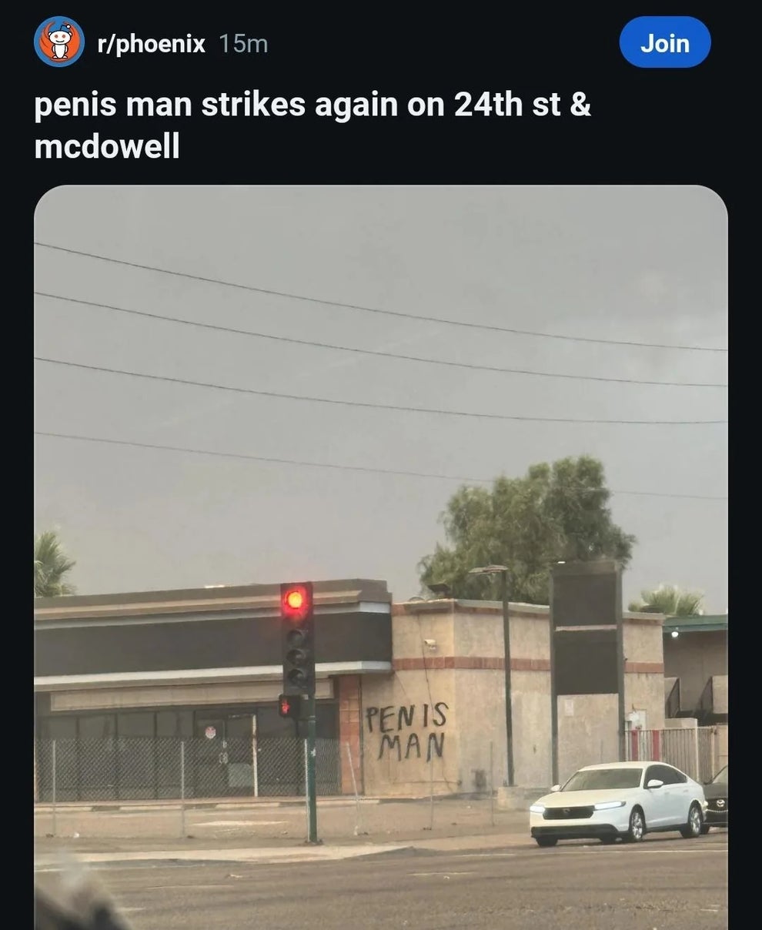Tap the palm tree at photo's left edge
The height and width of the screenshot is (930, 762).
pyautogui.click(x=53, y=564)
